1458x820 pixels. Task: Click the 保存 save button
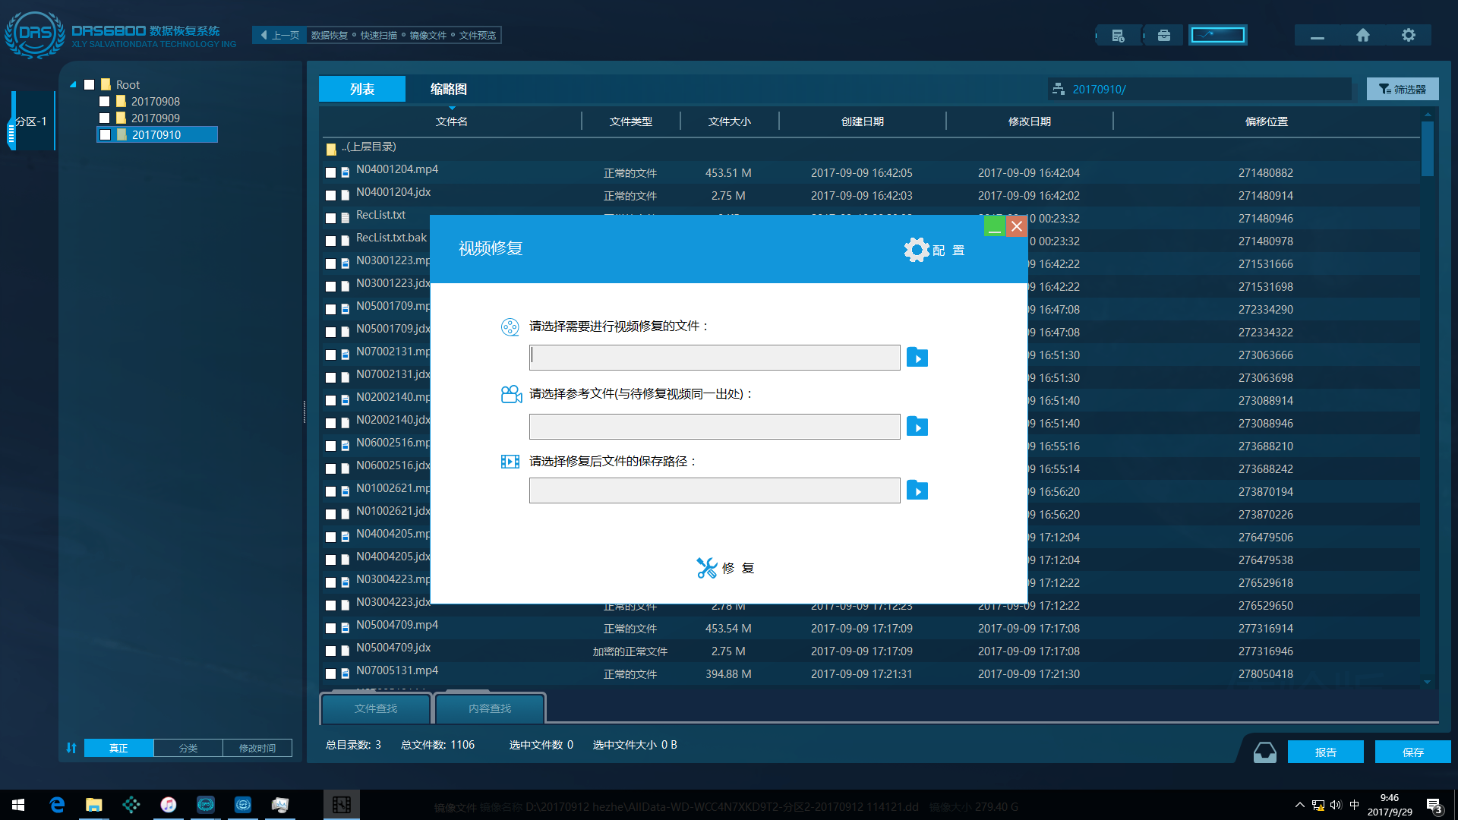coord(1412,752)
